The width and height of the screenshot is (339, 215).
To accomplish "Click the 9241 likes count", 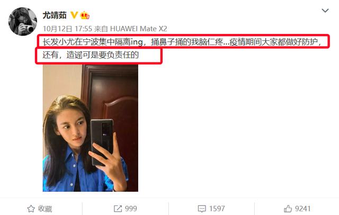I will [x=302, y=209].
